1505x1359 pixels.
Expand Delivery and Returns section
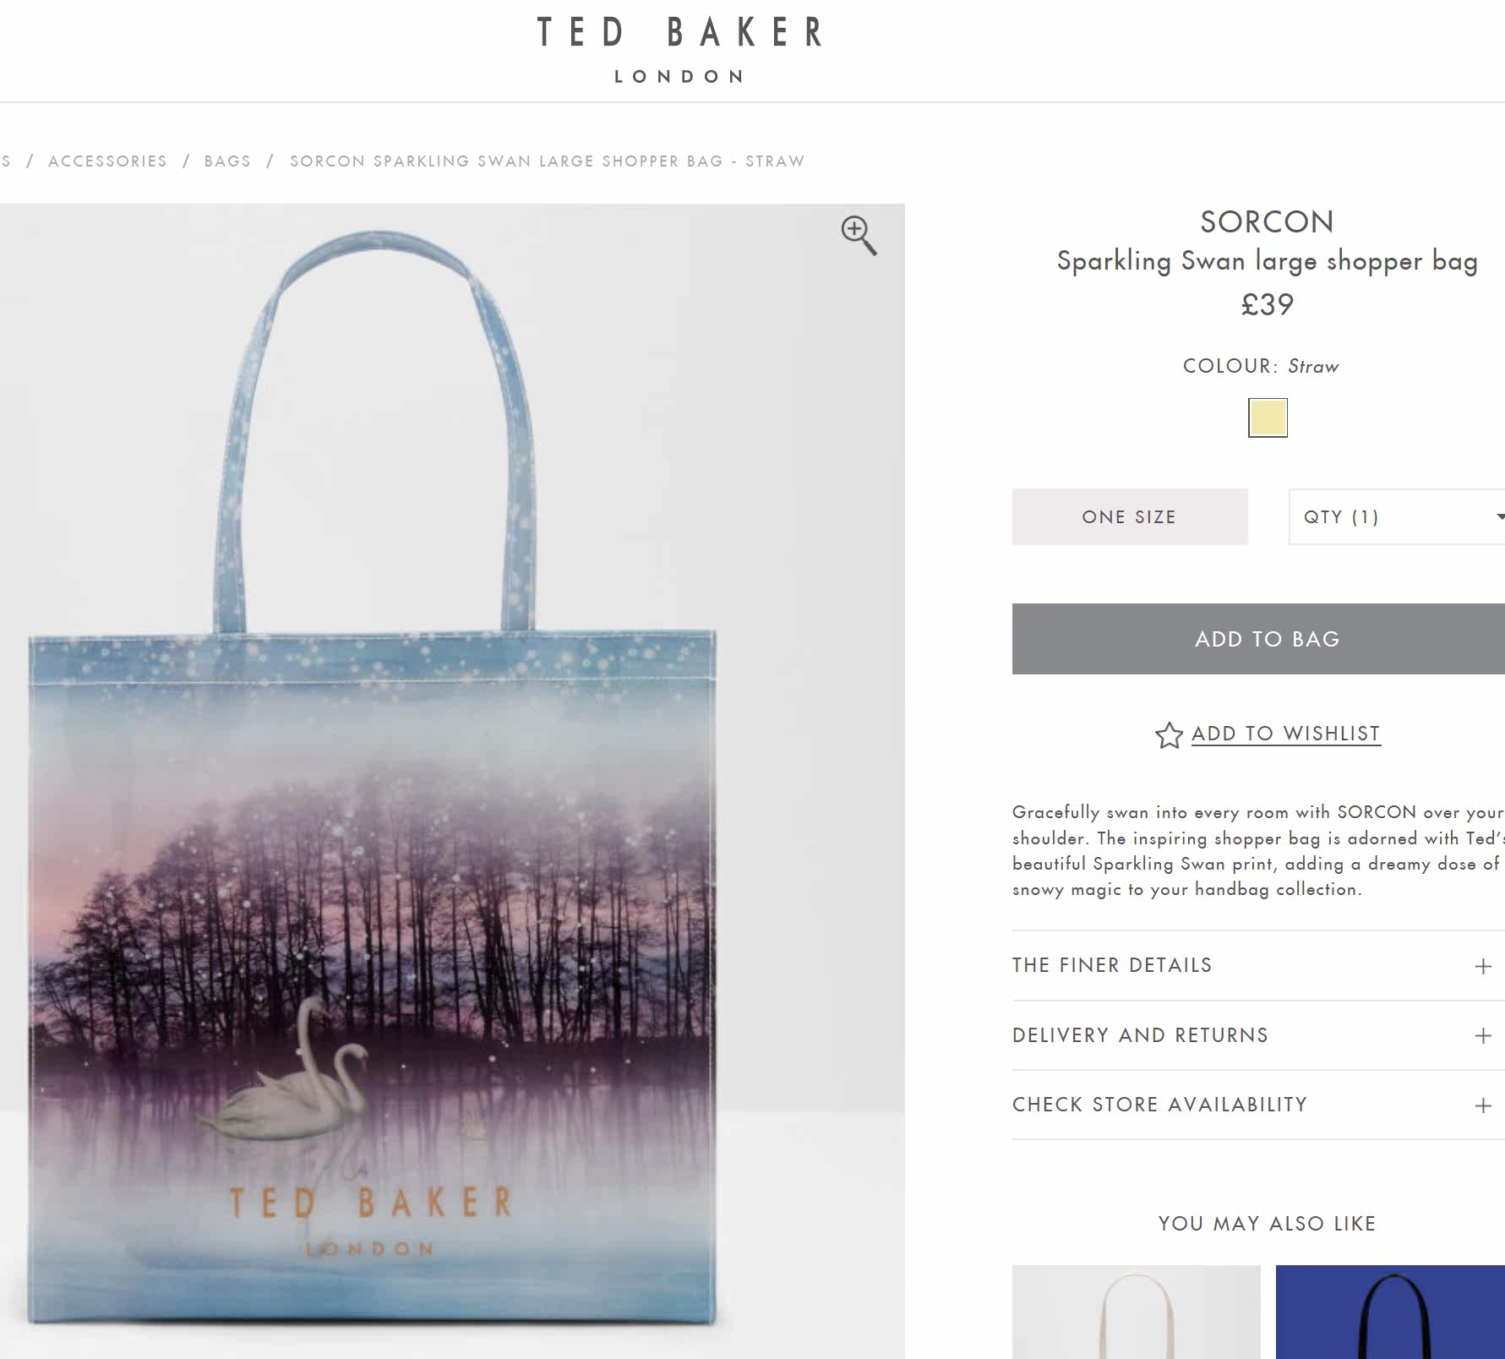[1258, 1036]
